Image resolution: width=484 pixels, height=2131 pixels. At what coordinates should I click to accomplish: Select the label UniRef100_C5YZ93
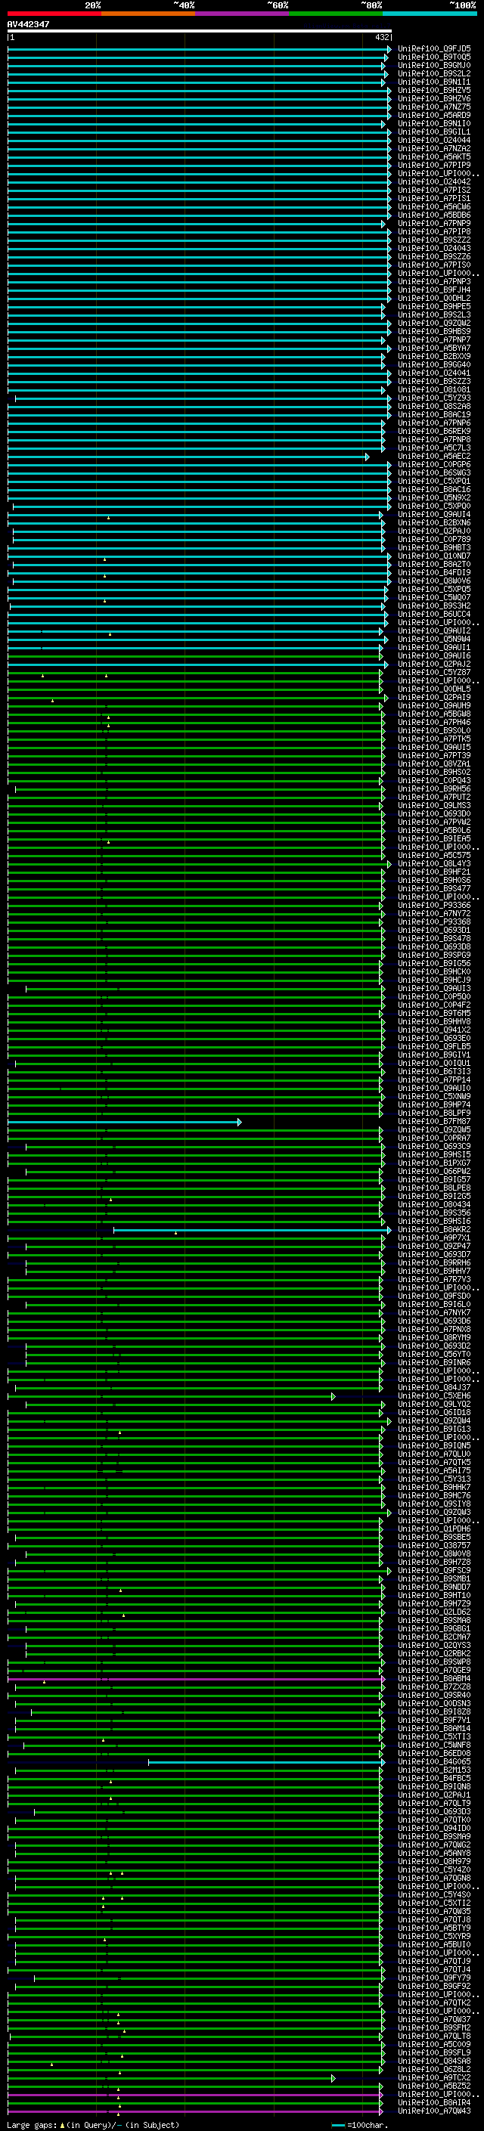point(434,398)
